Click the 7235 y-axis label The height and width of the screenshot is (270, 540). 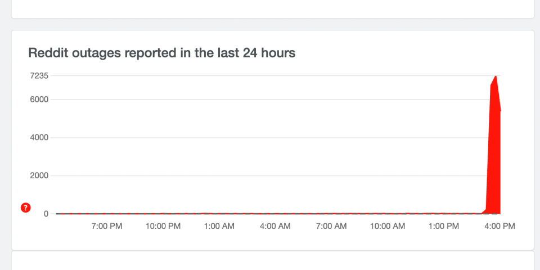[39, 75]
